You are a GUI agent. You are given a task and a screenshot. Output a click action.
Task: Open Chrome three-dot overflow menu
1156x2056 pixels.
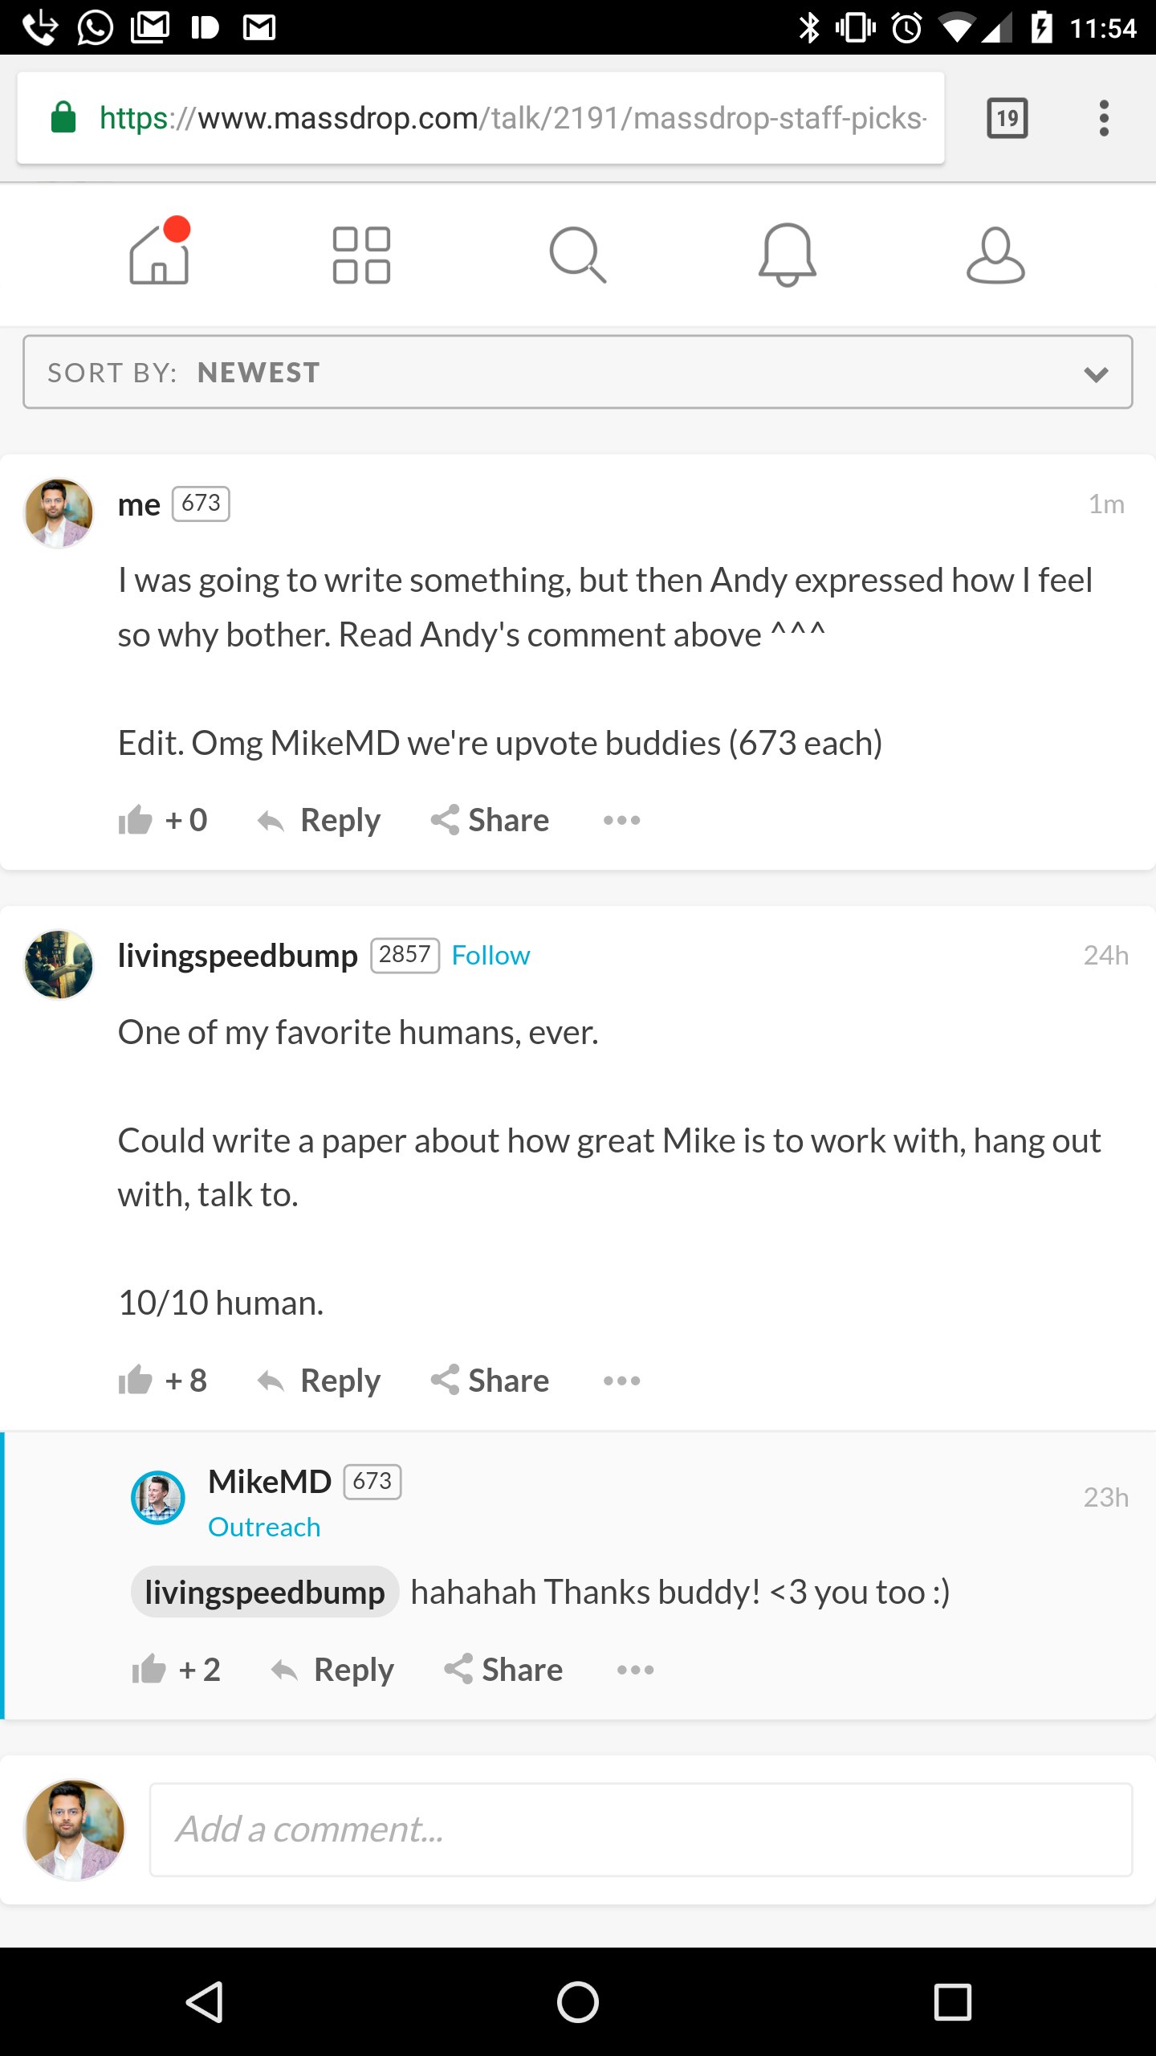pyautogui.click(x=1104, y=118)
